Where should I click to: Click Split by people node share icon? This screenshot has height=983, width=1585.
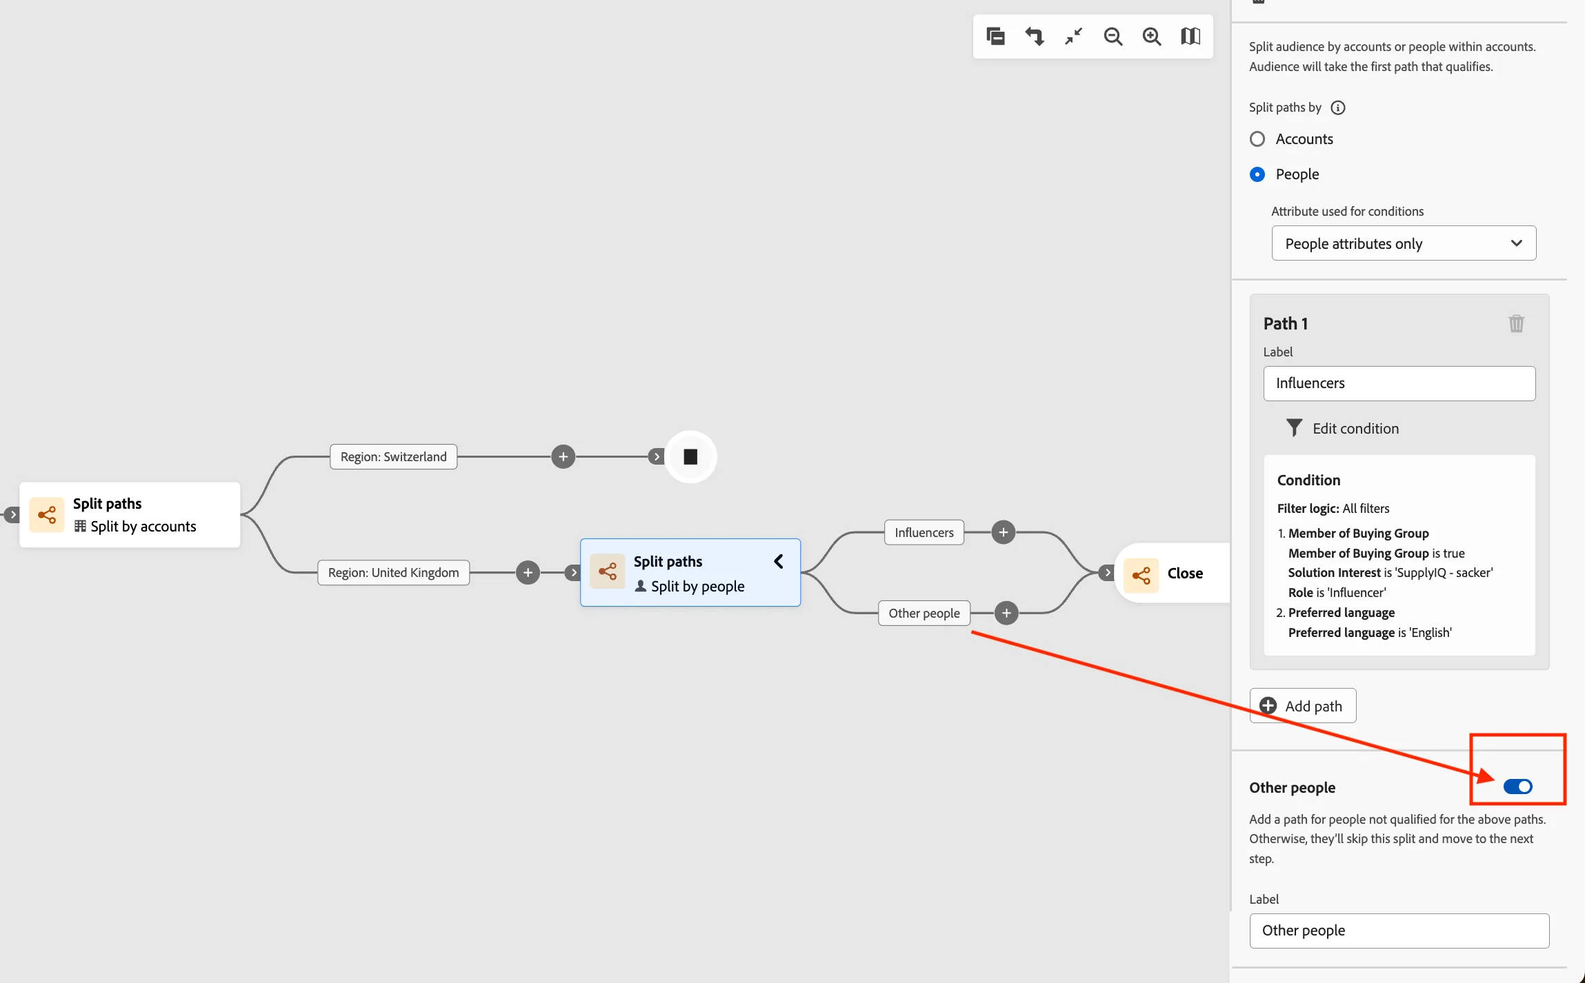(607, 571)
